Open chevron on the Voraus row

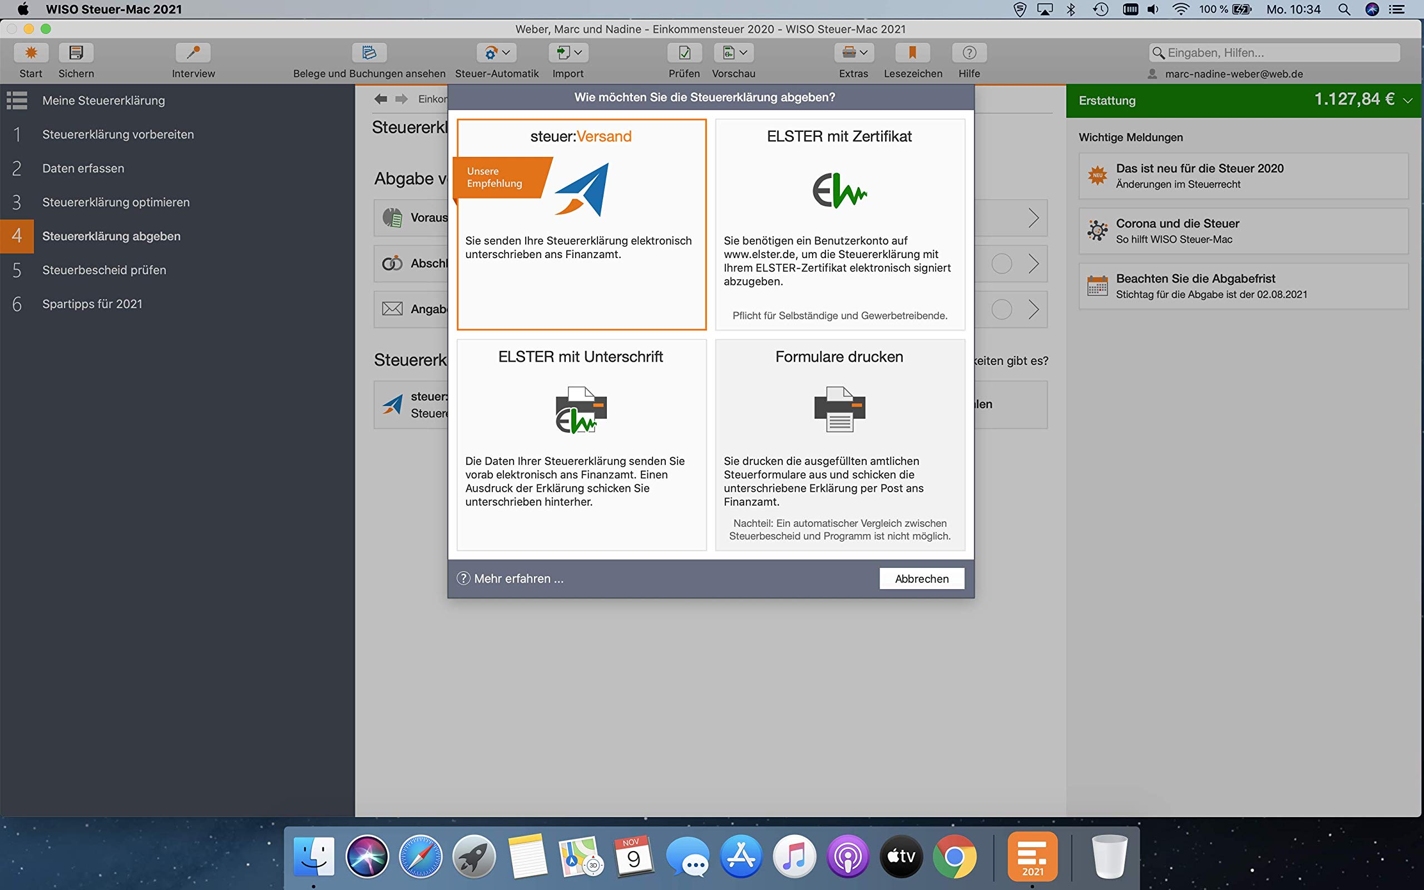point(1034,218)
